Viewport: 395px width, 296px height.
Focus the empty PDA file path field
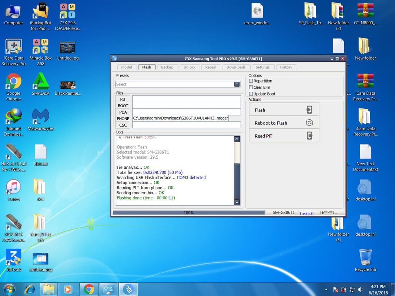[187, 112]
